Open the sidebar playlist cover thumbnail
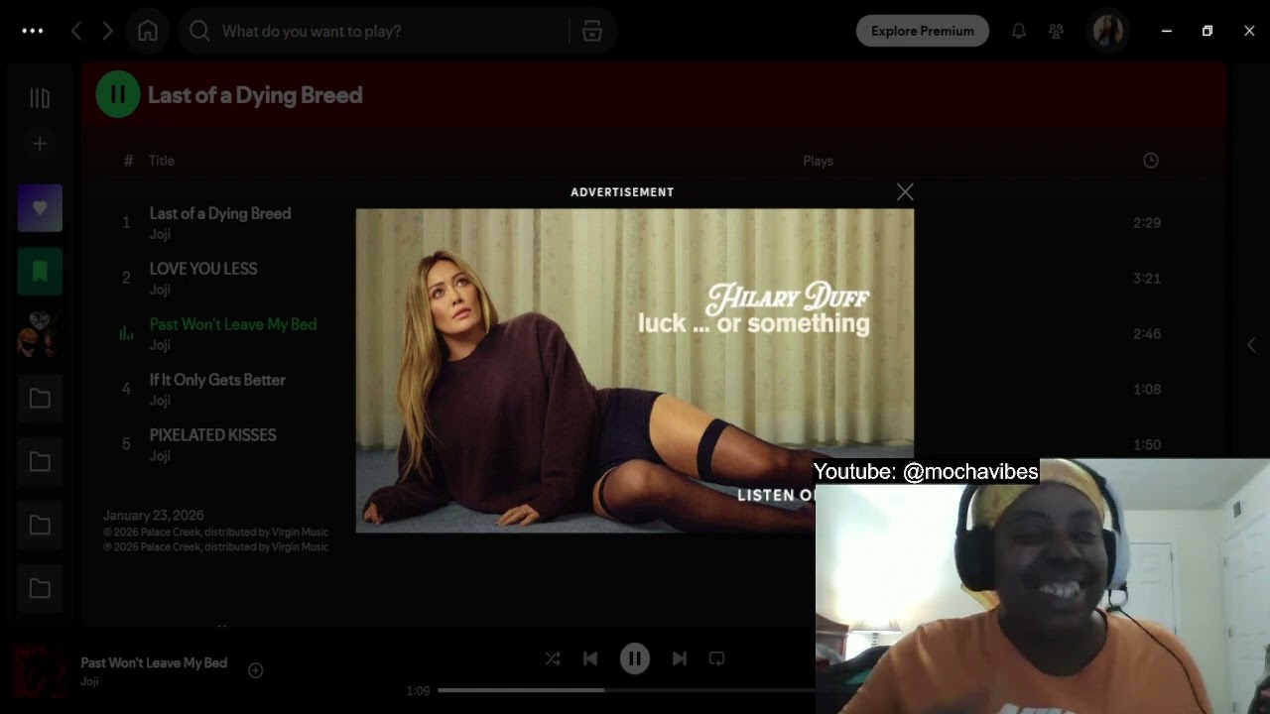 [x=40, y=335]
